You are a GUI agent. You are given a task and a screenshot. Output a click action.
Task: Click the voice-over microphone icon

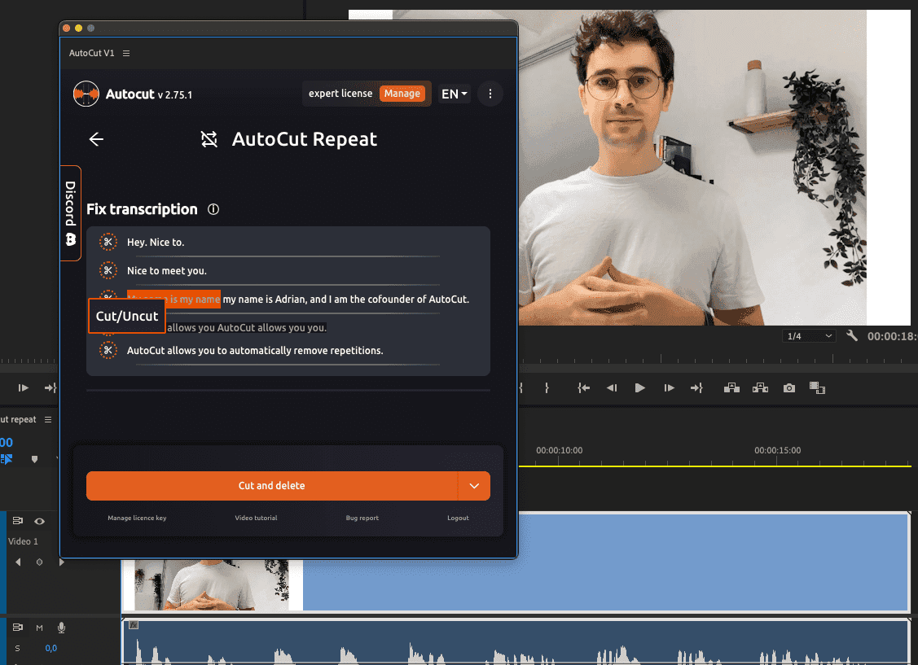click(x=61, y=628)
